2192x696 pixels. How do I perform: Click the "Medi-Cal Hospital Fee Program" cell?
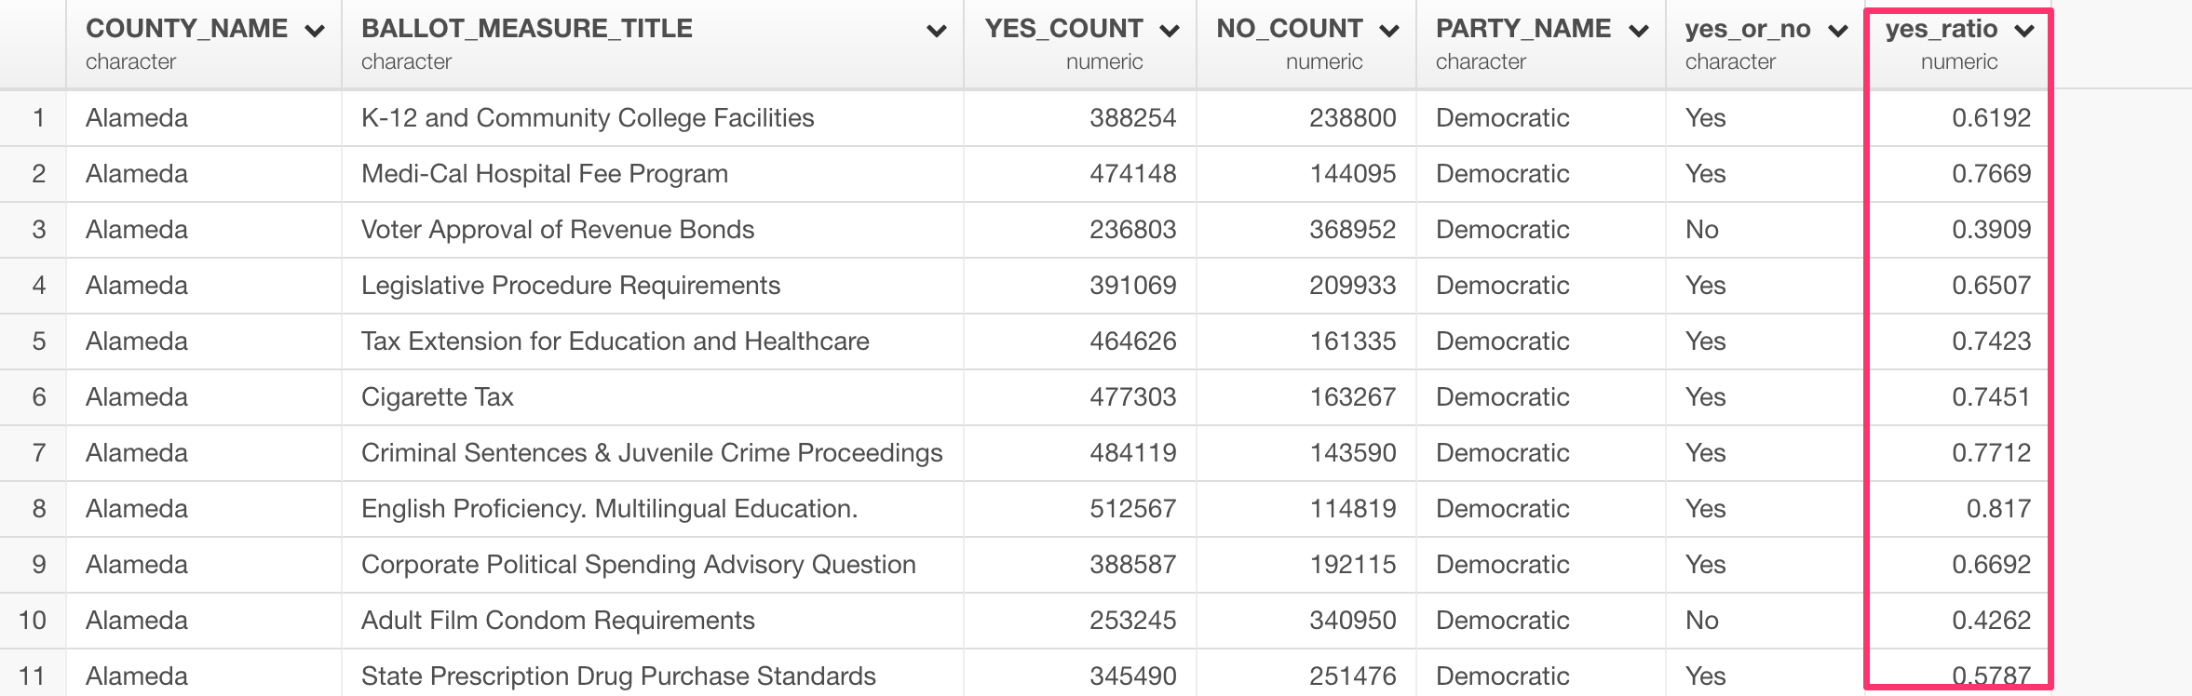click(545, 174)
